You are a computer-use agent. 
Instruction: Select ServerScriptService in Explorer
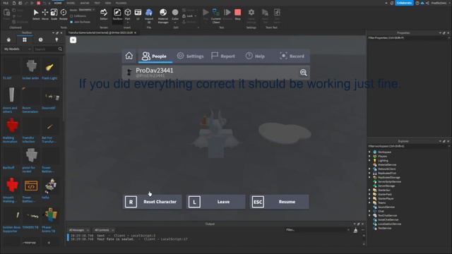pos(389,182)
